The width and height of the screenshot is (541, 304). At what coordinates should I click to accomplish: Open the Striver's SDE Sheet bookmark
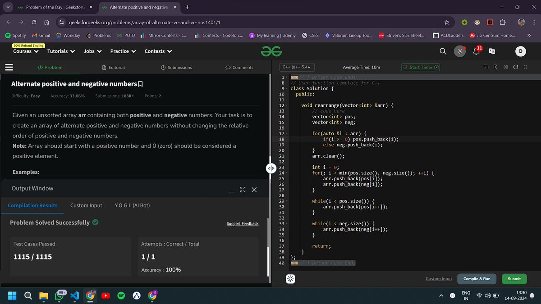pos(401,35)
